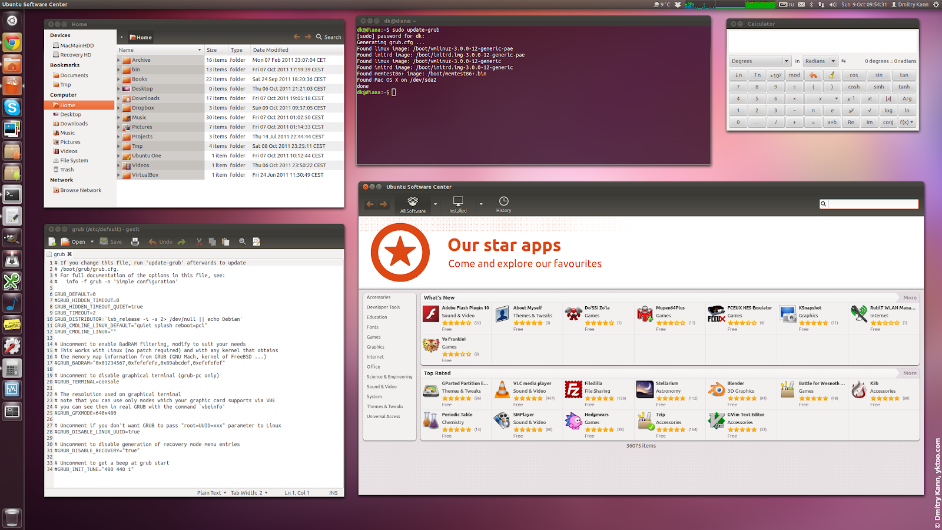The image size is (942, 530).
Task: Open Skype from the launcher
Action: 12,108
